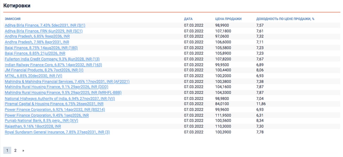Screen dimensions: 343x157
Task: Open Aditya Birla Finance 7.43% 5dec2031 bond link
Action: [x=45, y=25]
